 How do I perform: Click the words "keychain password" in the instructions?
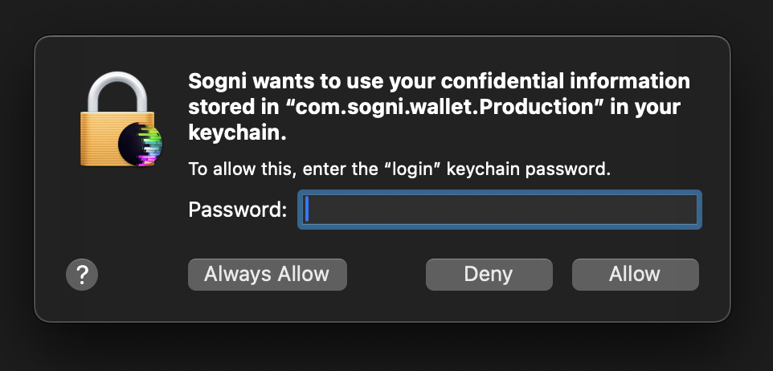point(533,169)
